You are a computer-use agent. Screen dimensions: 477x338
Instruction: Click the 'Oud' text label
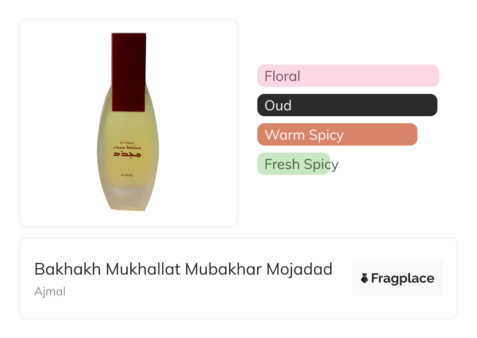point(278,105)
